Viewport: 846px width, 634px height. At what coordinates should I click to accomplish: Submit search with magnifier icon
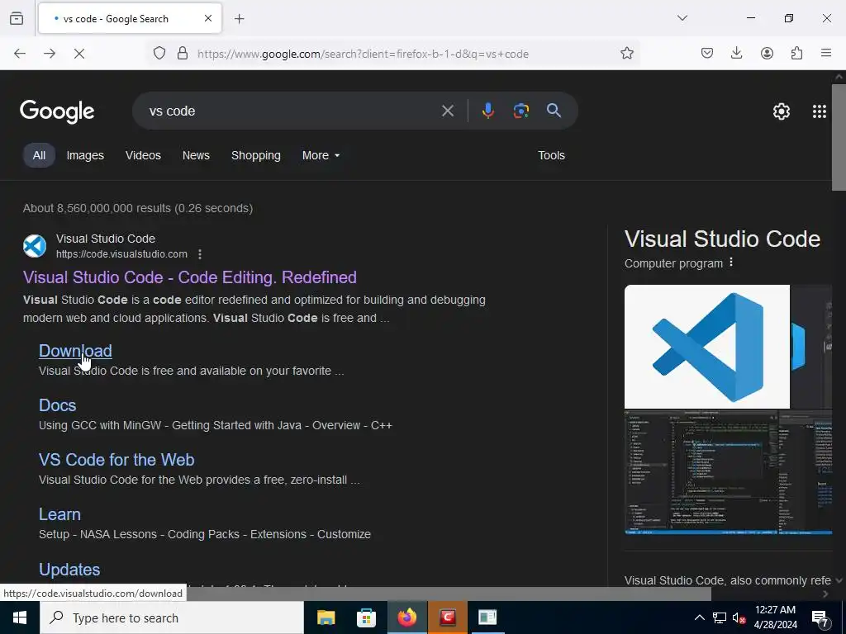pyautogui.click(x=554, y=111)
